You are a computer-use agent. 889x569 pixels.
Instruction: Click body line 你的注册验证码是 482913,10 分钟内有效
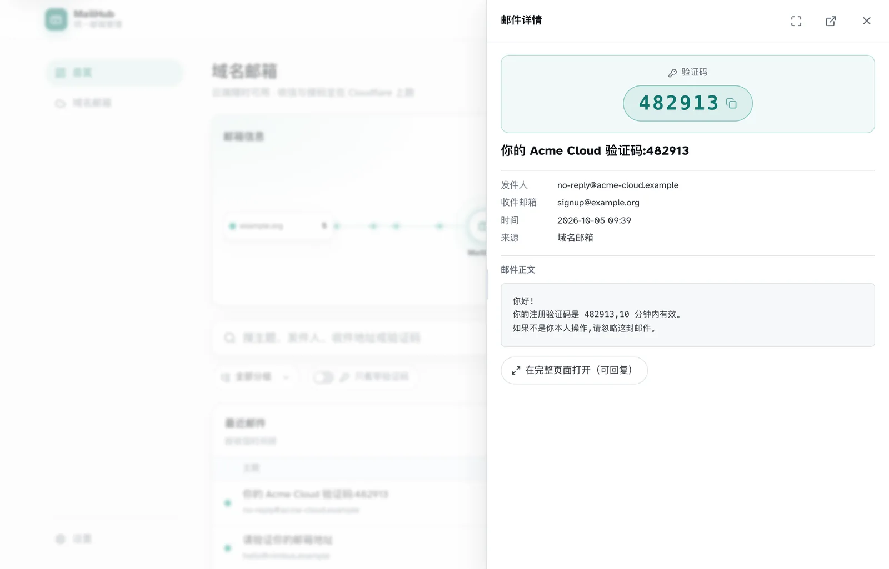click(597, 314)
